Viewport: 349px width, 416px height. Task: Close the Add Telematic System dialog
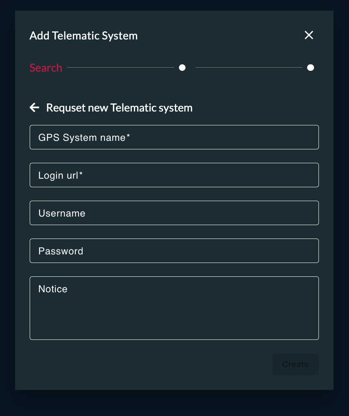(x=309, y=35)
